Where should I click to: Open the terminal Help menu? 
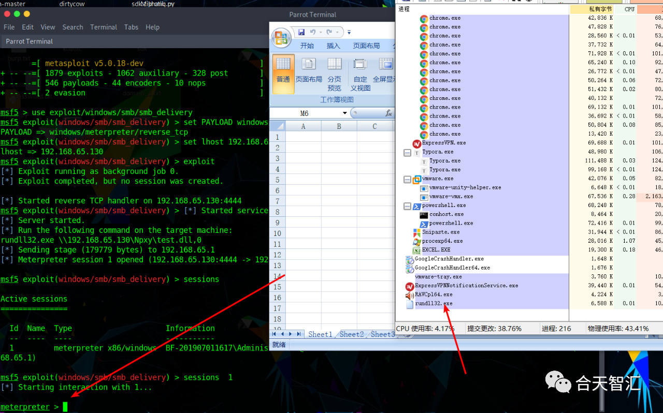click(x=152, y=27)
